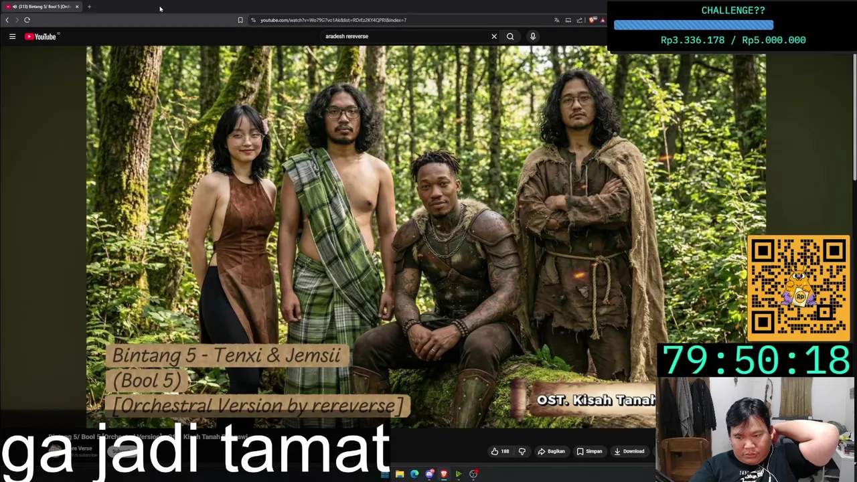The width and height of the screenshot is (857, 482).
Task: Open Discord from the taskbar
Action: click(x=429, y=474)
